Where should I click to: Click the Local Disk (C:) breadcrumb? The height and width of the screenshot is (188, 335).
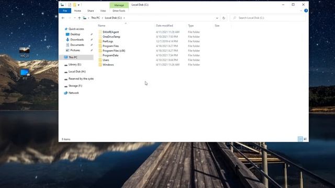click(113, 18)
